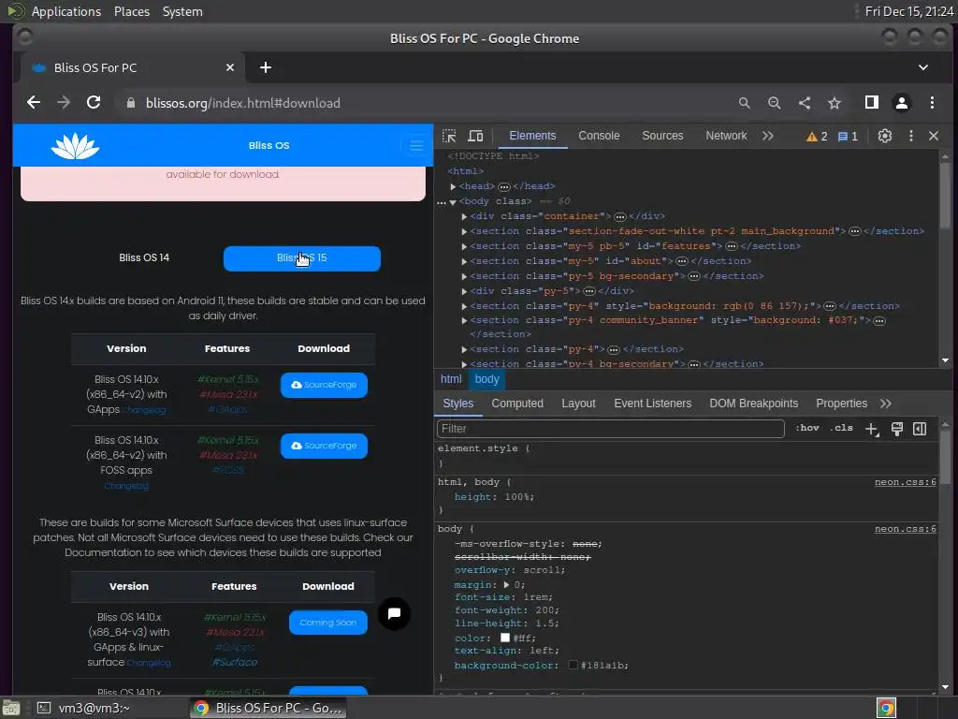Open the tab search dropdown arrow
Screen dimensions: 958x719
coord(923,67)
